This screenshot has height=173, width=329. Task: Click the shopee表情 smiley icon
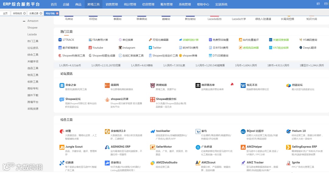tap(180, 56)
